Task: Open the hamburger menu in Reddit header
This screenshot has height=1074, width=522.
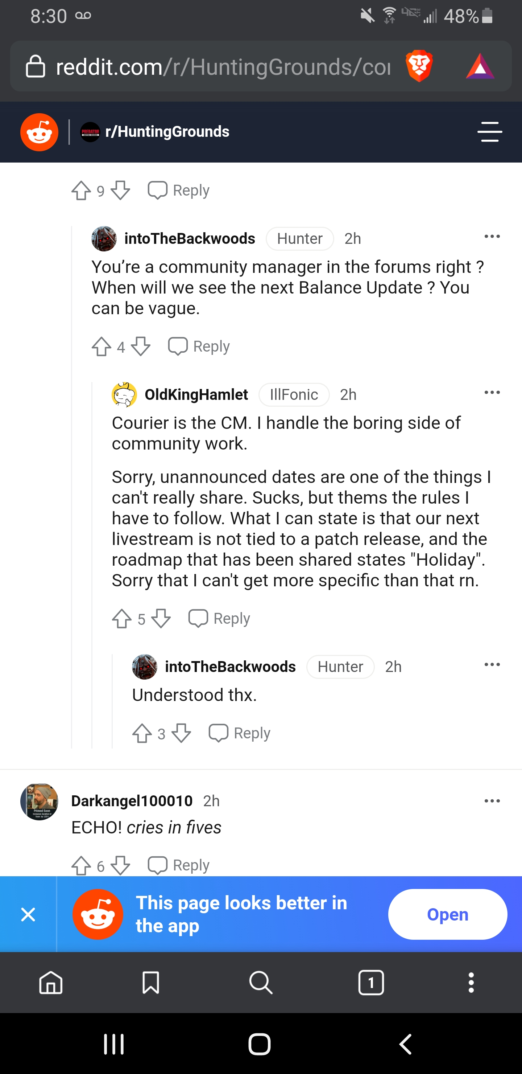Action: coord(489,132)
